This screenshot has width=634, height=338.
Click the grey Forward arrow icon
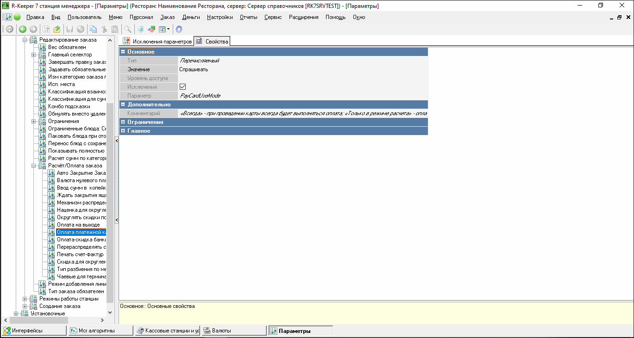[x=33, y=29]
